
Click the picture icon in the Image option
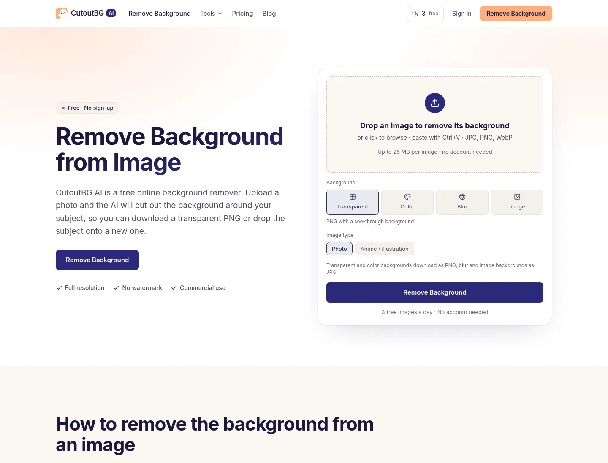point(517,197)
